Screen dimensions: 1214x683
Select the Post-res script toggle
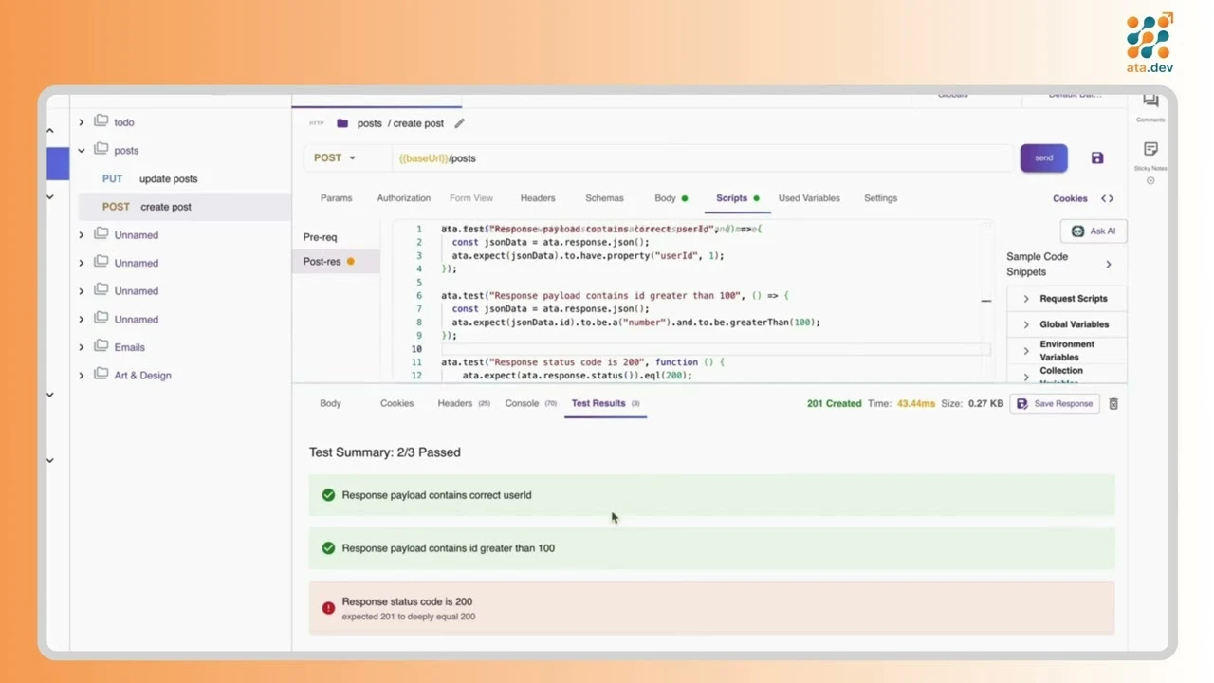pyautogui.click(x=322, y=261)
